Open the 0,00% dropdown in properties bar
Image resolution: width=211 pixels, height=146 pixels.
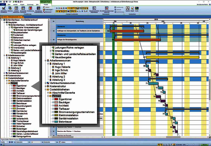[x=4, y=142]
